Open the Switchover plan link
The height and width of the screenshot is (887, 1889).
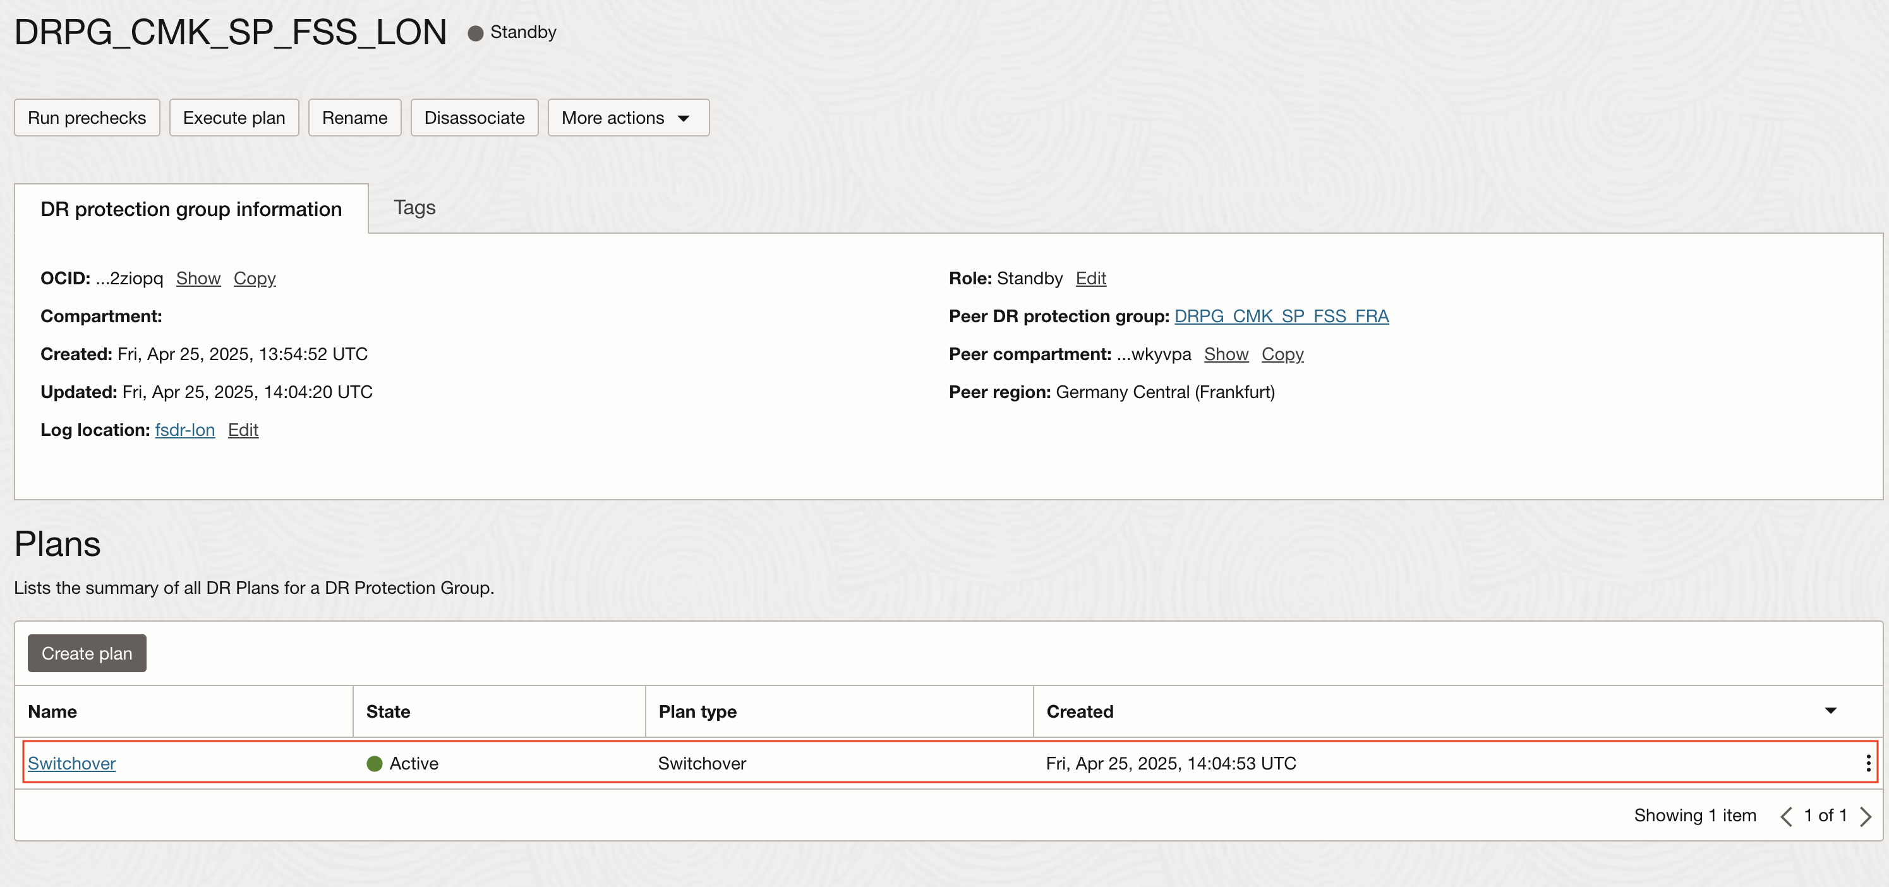coord(72,763)
